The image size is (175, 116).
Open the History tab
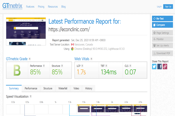pos(89,88)
